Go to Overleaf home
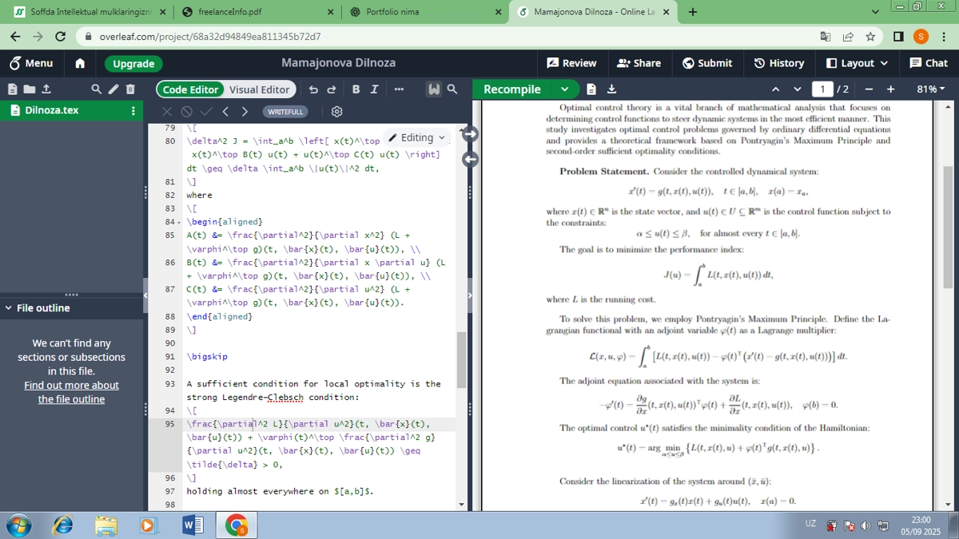The image size is (959, 539). tap(80, 63)
